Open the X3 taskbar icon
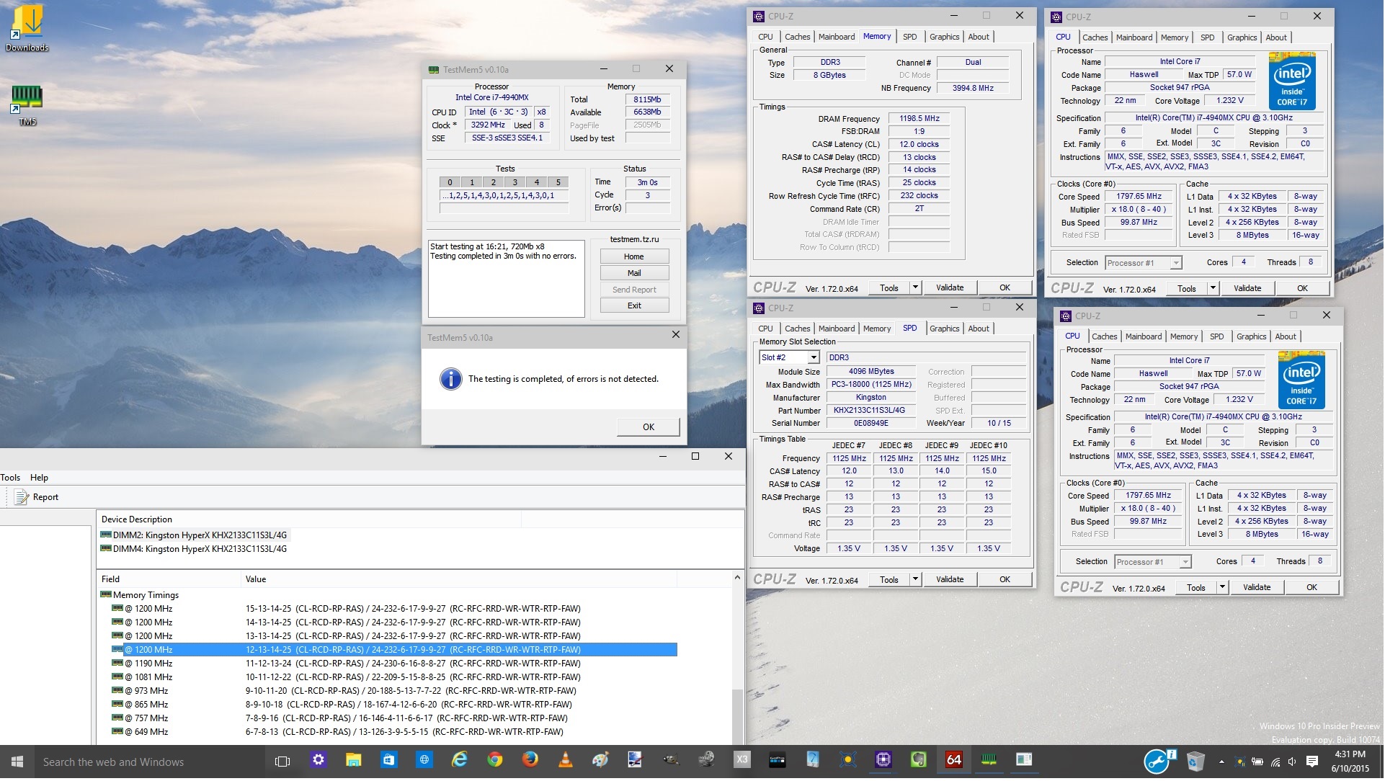Screen dimensions: 1385x781 click(x=742, y=762)
